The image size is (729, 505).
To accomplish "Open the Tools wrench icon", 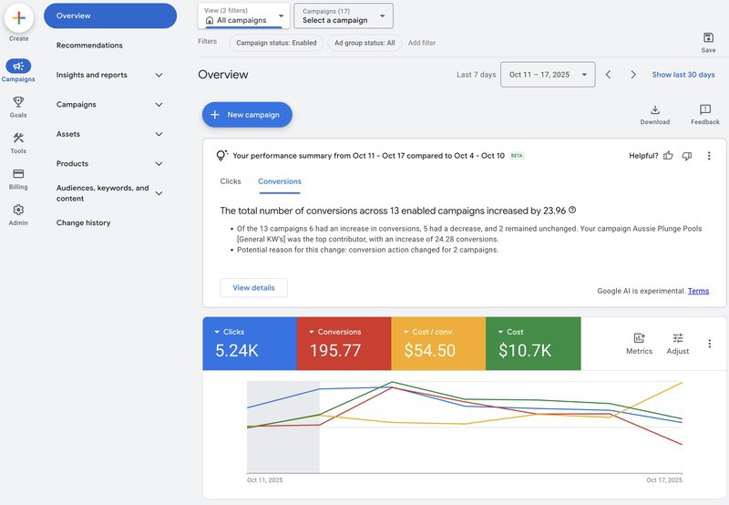I will (18, 138).
